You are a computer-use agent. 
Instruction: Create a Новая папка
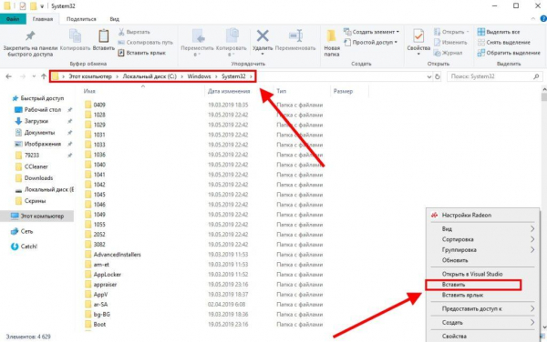(332, 43)
